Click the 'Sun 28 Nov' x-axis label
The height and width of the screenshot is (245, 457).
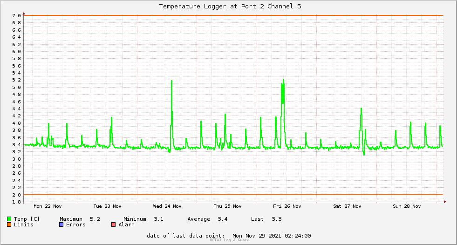[407, 206]
